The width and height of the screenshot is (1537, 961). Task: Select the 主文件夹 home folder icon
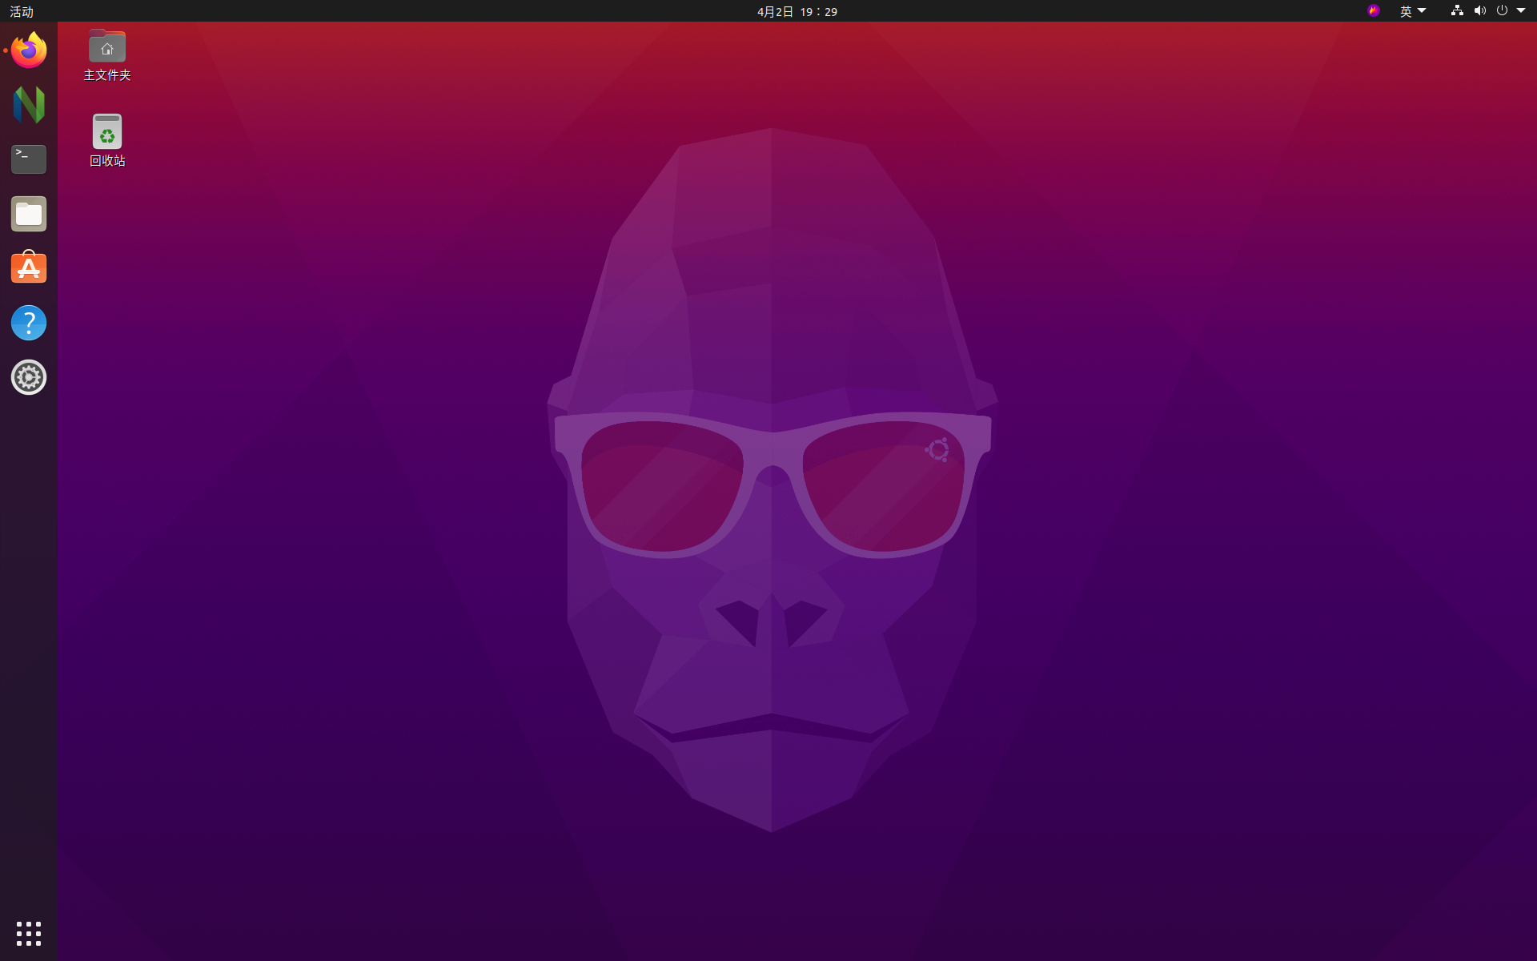107,55
